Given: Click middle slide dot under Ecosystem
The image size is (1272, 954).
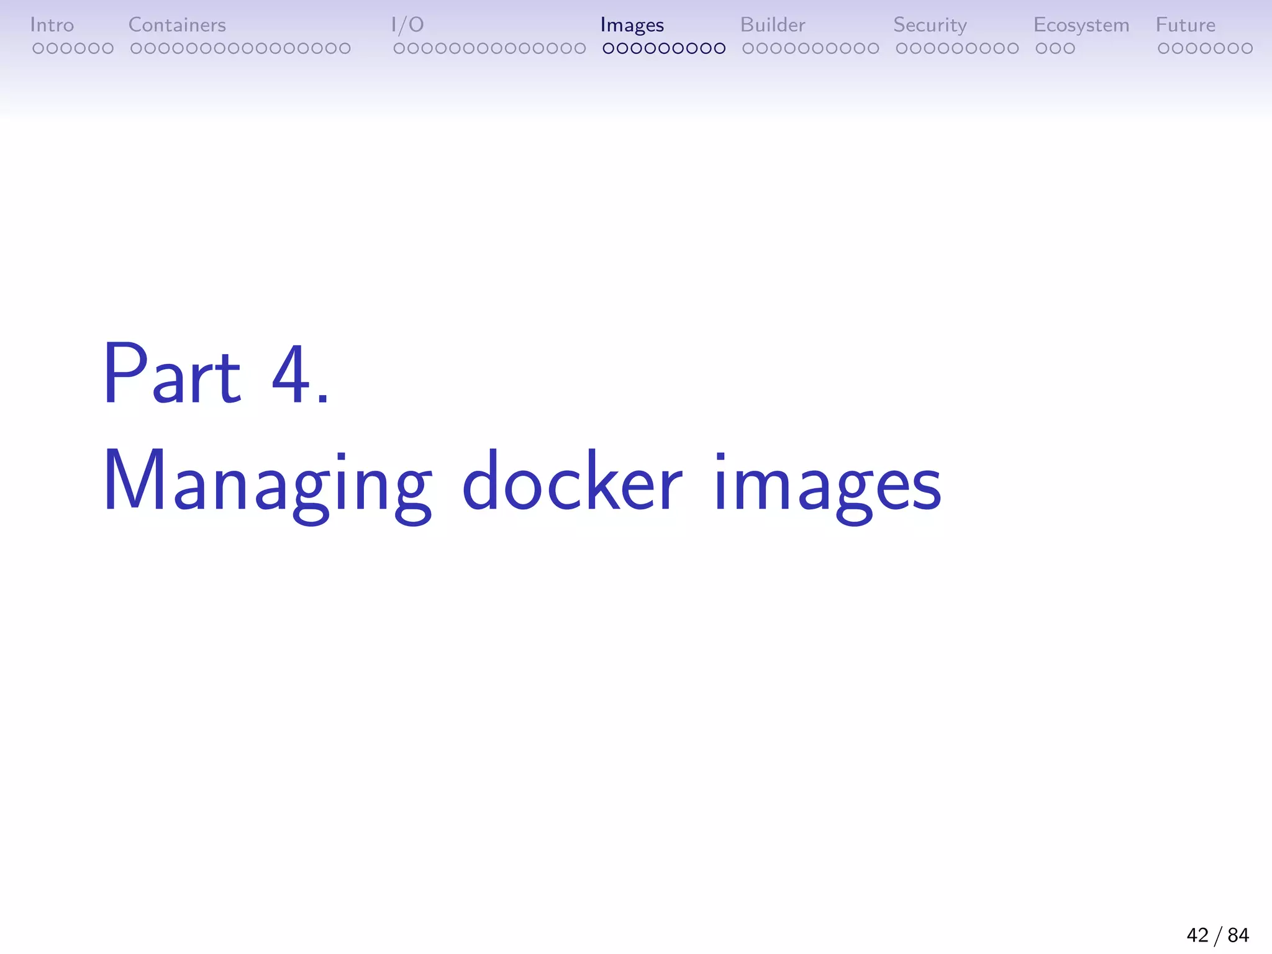Looking at the screenshot, I should pyautogui.click(x=1055, y=48).
